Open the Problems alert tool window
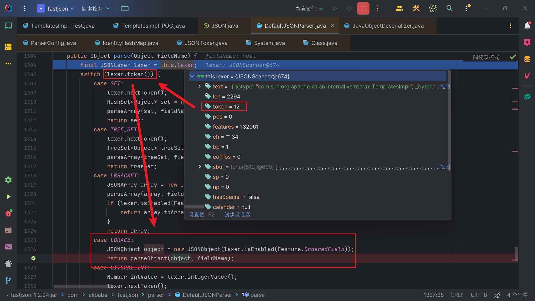Screen dimensions: 535x301 point(8,263)
